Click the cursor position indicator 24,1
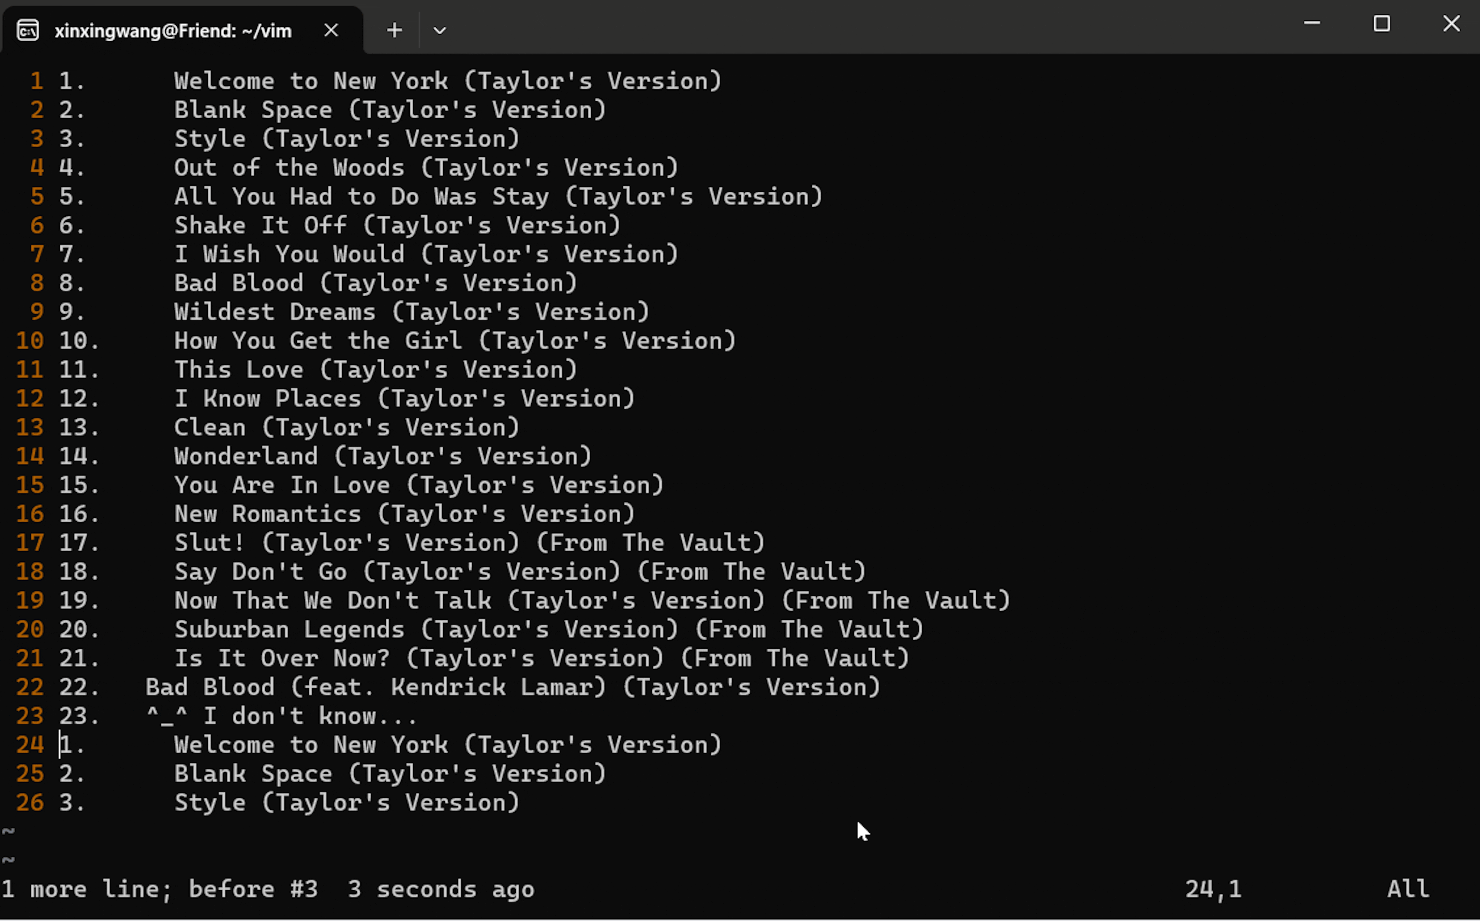 (x=1213, y=889)
